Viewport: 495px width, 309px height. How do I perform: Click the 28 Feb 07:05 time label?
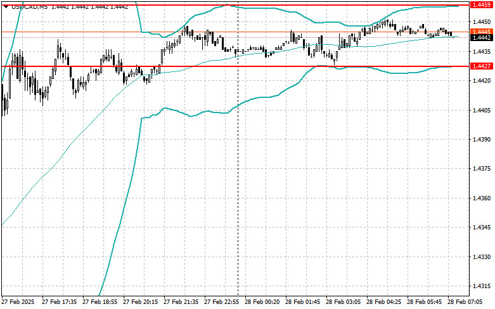465,302
